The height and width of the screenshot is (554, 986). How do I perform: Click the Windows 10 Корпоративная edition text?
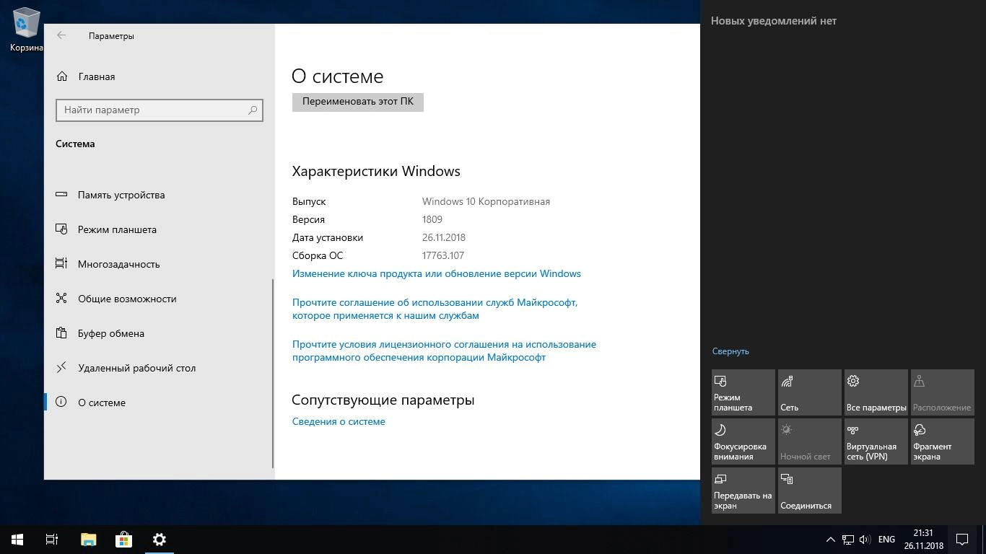point(486,201)
